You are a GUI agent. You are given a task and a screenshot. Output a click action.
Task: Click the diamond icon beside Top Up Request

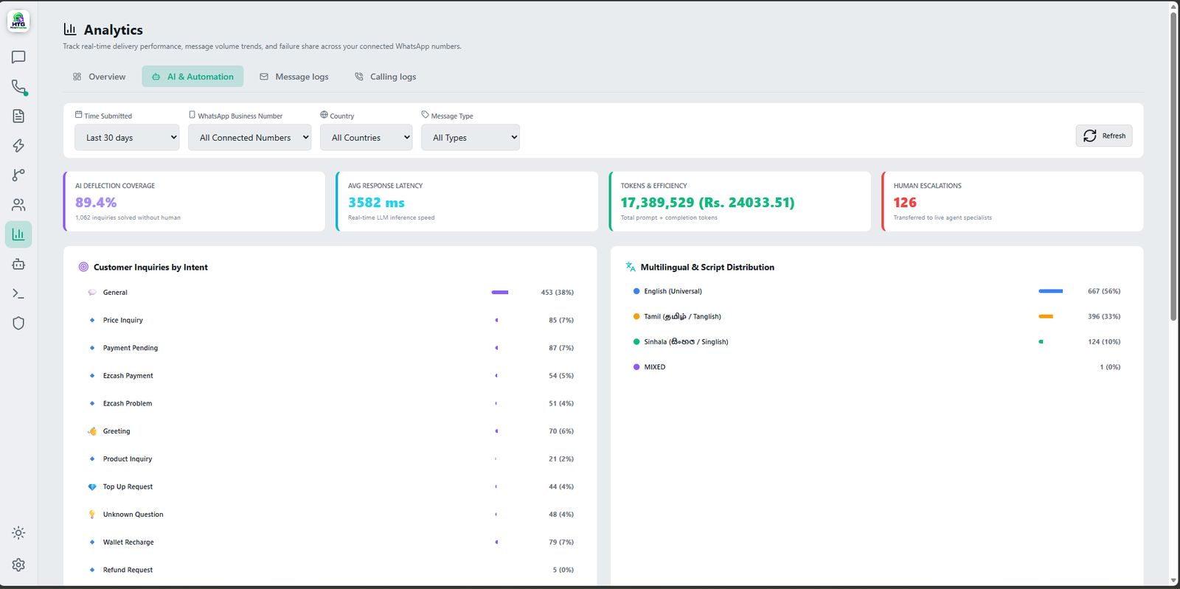92,487
